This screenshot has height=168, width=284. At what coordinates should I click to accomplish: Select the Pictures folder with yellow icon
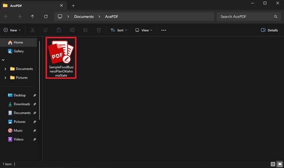pos(19,78)
